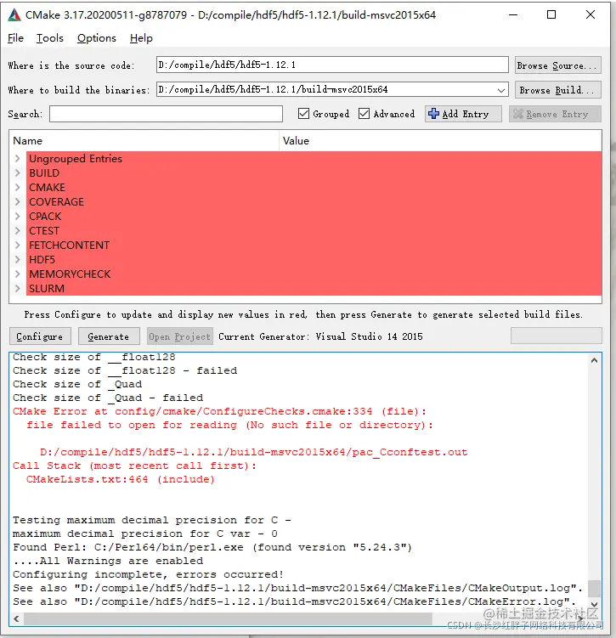Screen dimensions: 616x638
Task: Expand the CMAKE group
Action: [x=18, y=187]
